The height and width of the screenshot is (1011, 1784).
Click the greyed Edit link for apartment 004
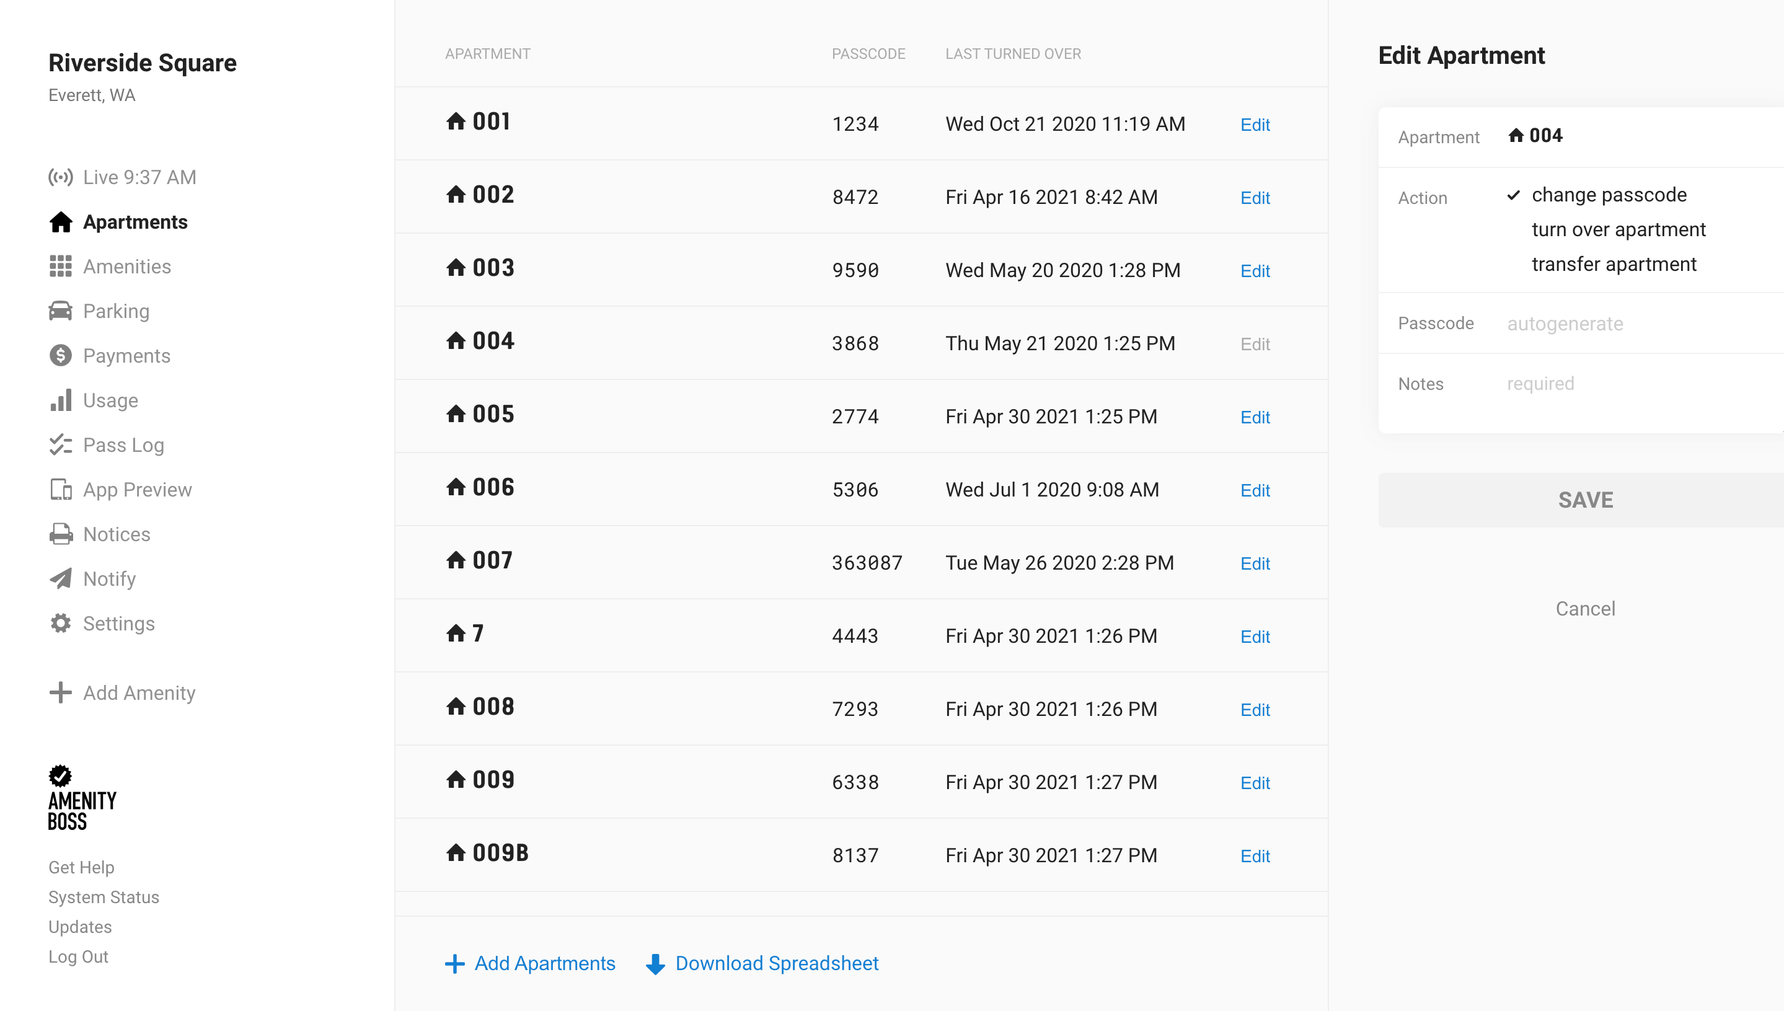click(x=1255, y=343)
